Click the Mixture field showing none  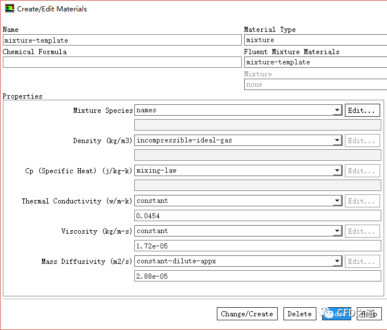(315, 84)
